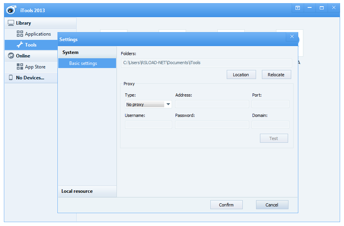Click the Applications grid icon
Screen dimensions: 344x226
(x=20, y=34)
